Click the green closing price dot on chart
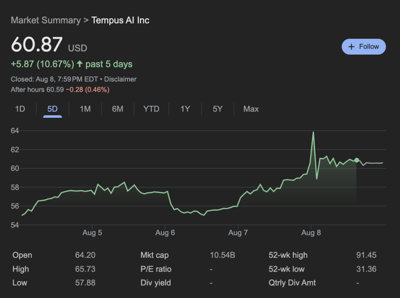Image resolution: width=400 pixels, height=298 pixels. [357, 160]
